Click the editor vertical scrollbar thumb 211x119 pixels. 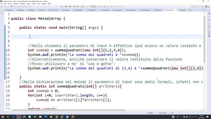click(204, 39)
